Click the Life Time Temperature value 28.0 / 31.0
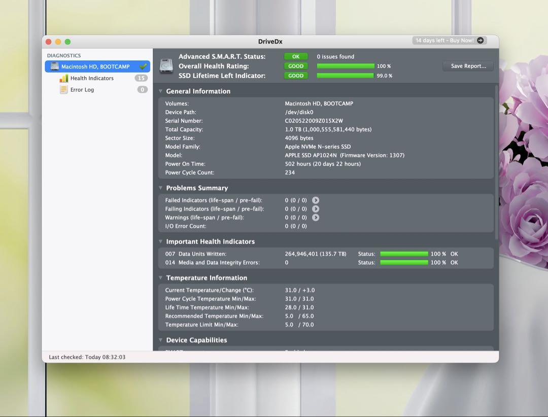 coord(299,307)
